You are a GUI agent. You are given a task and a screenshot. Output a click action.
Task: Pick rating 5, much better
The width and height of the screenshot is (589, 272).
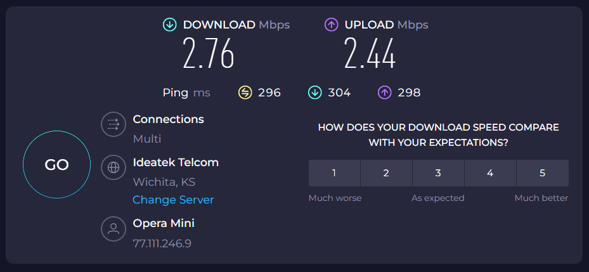542,173
